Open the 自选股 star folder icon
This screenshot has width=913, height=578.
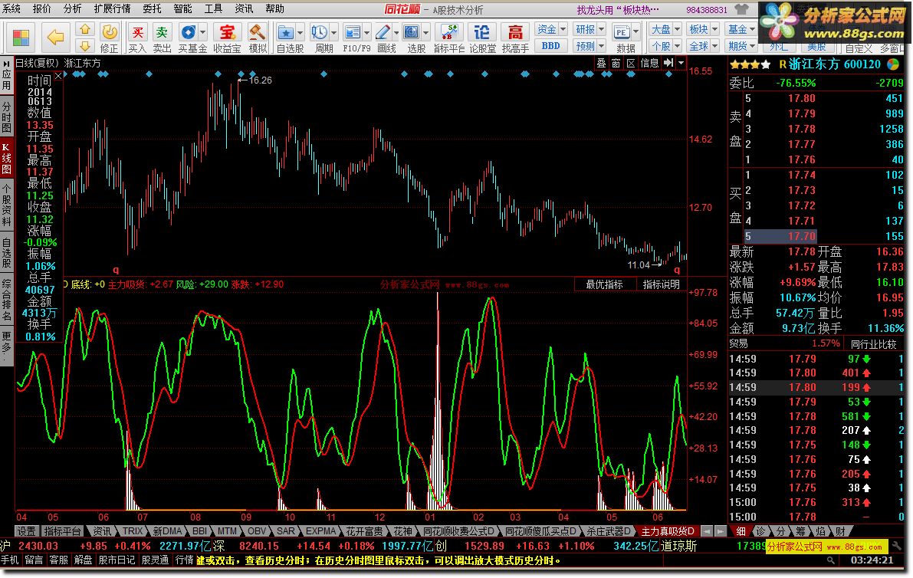[x=286, y=32]
